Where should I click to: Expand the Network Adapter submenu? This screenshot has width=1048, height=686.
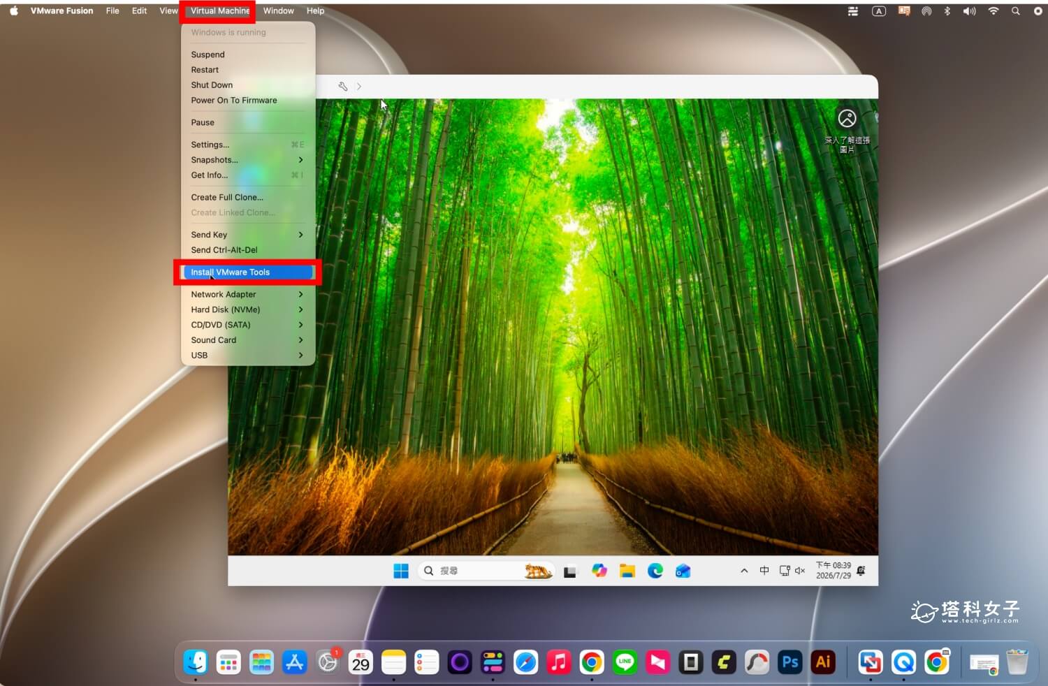pyautogui.click(x=248, y=295)
